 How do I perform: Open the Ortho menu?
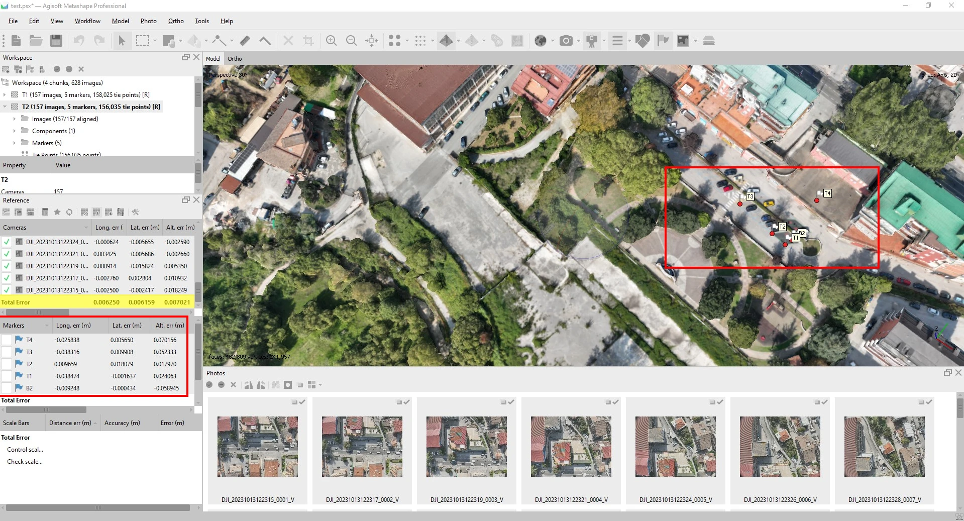click(176, 21)
